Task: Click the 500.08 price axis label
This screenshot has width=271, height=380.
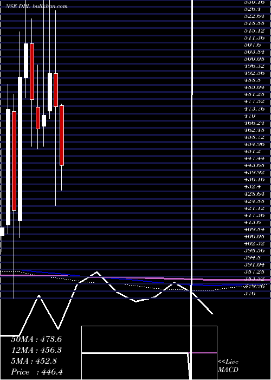Action: 255,59
